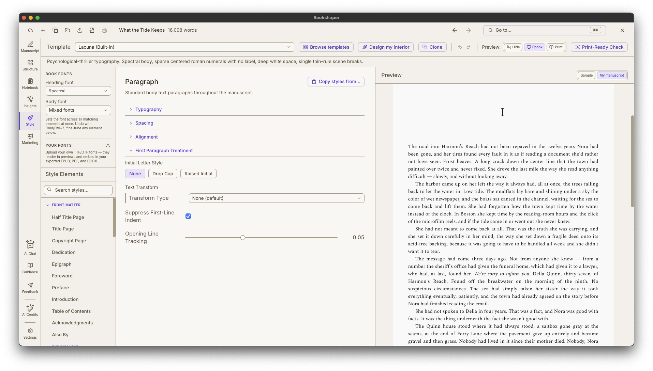Select Foreword style element
This screenshot has width=653, height=371.
click(62, 276)
